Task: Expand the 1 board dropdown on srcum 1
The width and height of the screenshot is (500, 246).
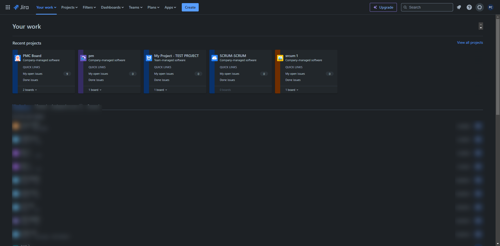Action: coord(292,90)
